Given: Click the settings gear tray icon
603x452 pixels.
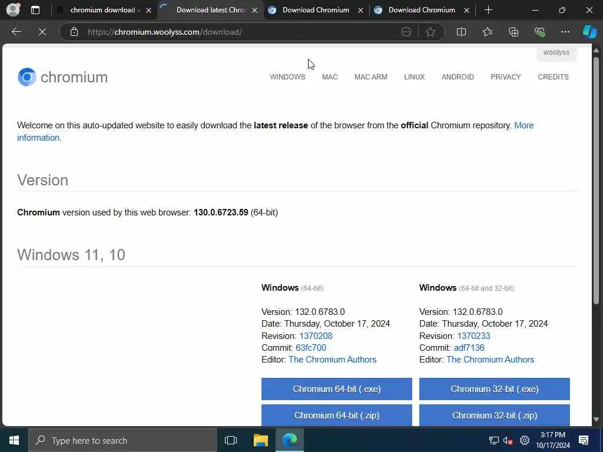Looking at the screenshot, I should [525, 440].
